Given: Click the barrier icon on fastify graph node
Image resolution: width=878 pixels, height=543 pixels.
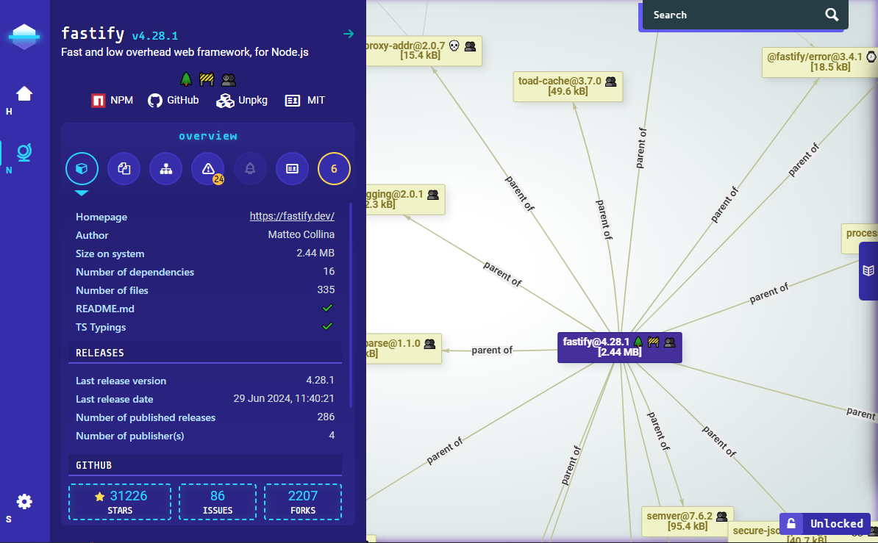Looking at the screenshot, I should (x=654, y=342).
